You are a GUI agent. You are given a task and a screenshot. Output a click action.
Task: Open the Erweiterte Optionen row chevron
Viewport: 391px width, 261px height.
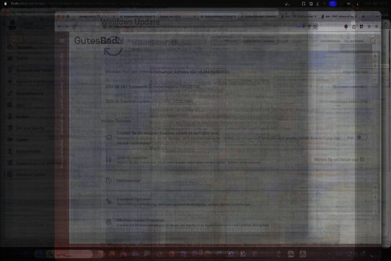(x=366, y=201)
